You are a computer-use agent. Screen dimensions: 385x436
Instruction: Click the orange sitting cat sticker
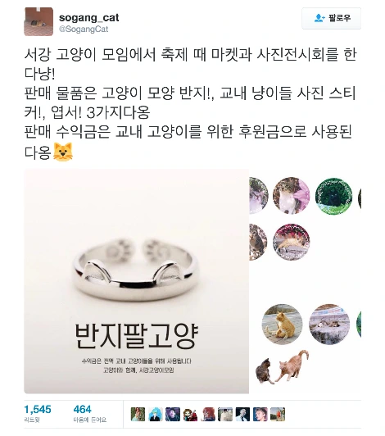282,325
